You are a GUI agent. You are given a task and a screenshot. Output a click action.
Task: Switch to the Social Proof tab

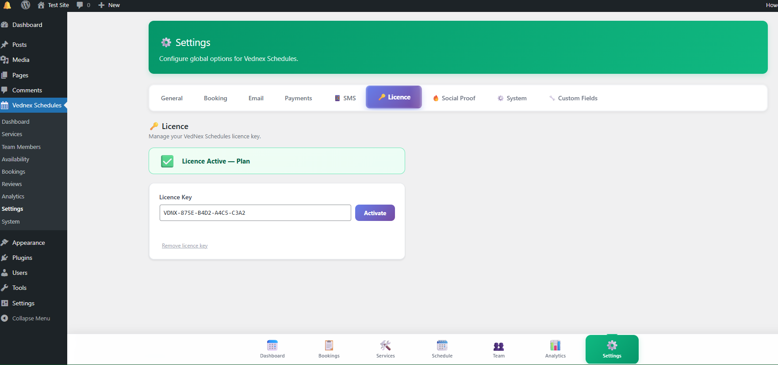click(x=454, y=98)
